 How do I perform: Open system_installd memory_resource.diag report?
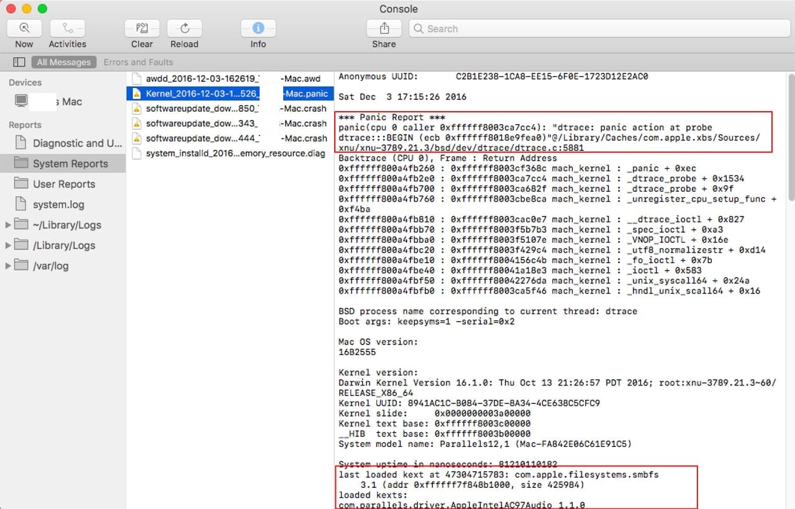[x=235, y=153]
